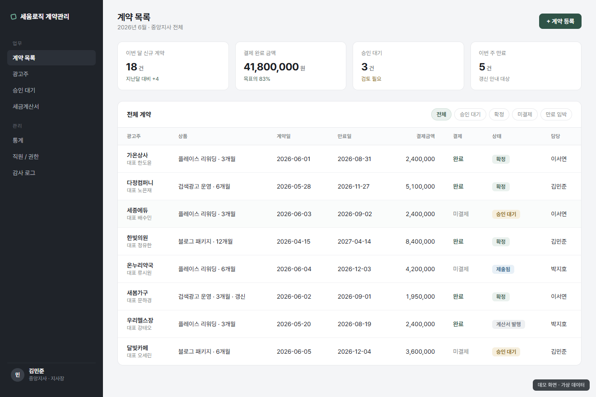596x397 pixels.
Task: Click the 민 user avatar
Action: coord(18,375)
